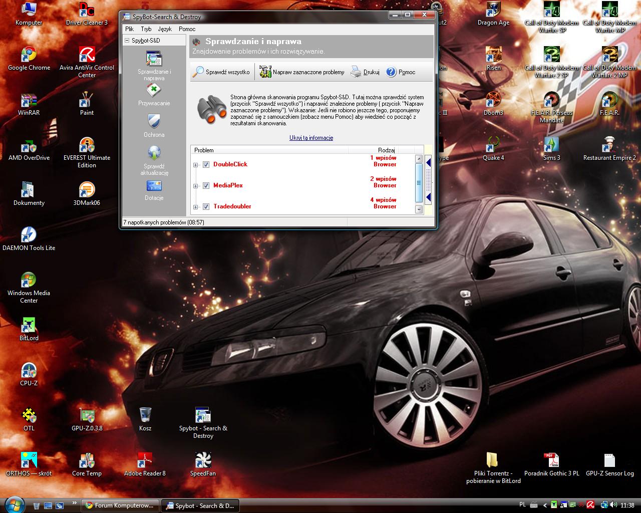Viewport: 641px width, 513px height.
Task: Open SpeedFan desktop icon
Action: click(203, 464)
